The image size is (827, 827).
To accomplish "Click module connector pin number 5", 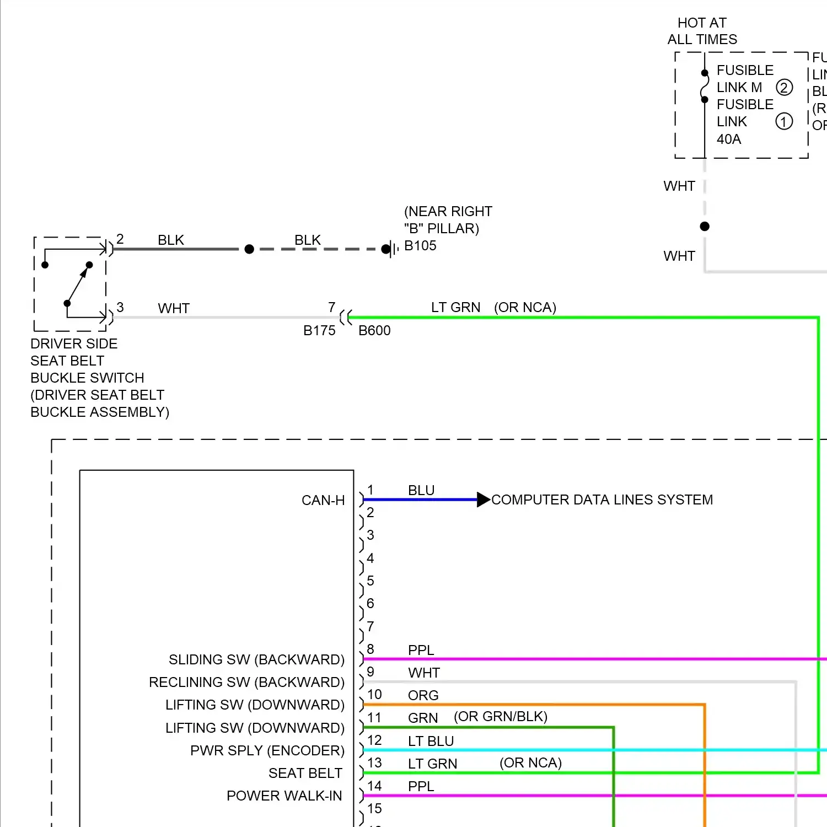I will coord(370,581).
